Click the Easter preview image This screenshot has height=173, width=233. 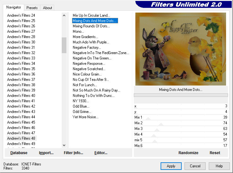pyautogui.click(x=181, y=49)
